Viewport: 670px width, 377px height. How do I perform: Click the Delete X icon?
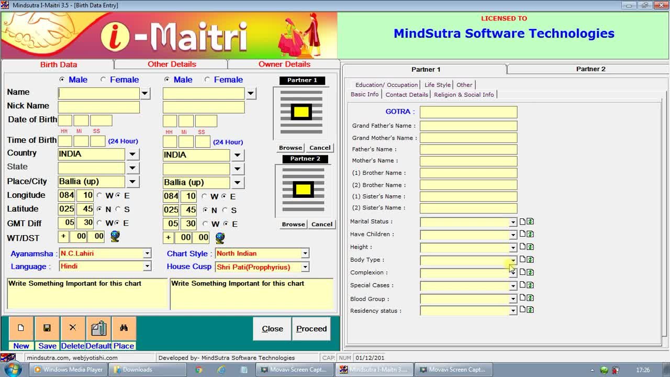click(x=73, y=328)
